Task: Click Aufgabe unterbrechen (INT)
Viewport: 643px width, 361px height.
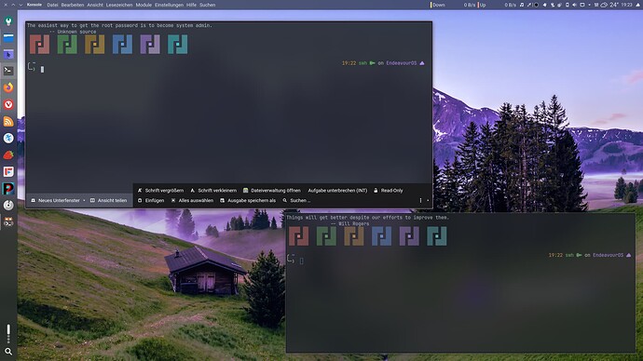Action: [337, 191]
